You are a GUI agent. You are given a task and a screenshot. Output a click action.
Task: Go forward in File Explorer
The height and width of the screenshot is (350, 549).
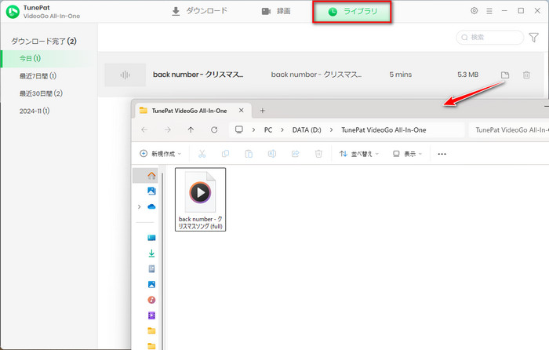tap(168, 130)
